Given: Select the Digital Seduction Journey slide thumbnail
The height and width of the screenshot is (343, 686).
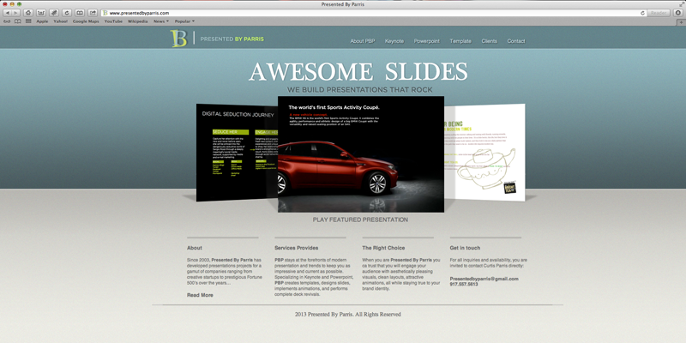Looking at the screenshot, I should 237,153.
